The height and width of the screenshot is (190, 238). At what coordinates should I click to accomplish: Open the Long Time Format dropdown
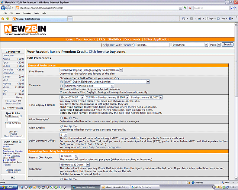pos(107,98)
